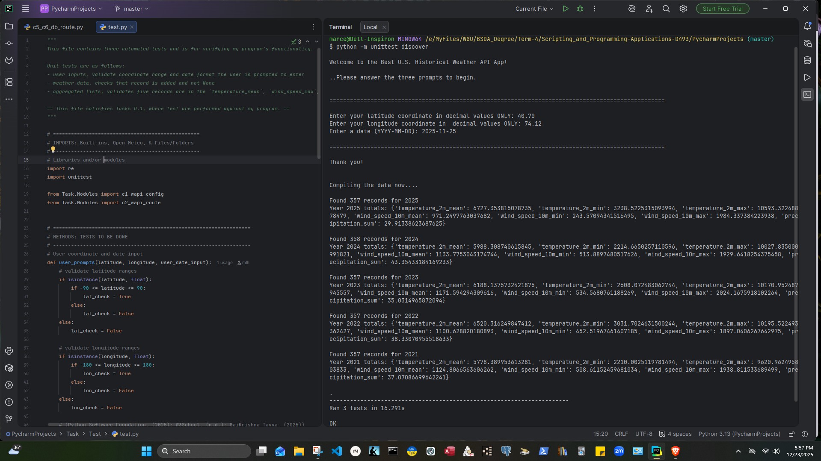Screen dimensions: 821x461
Task: Show hidden system tray icons
Action: [x=738, y=451]
